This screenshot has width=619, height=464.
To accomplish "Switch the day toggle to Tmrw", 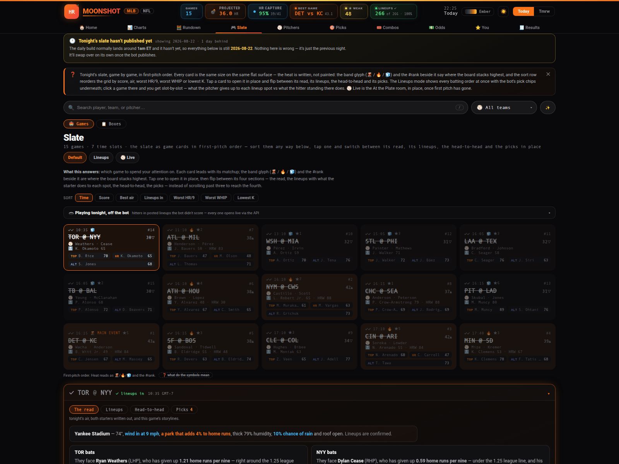I will point(544,12).
